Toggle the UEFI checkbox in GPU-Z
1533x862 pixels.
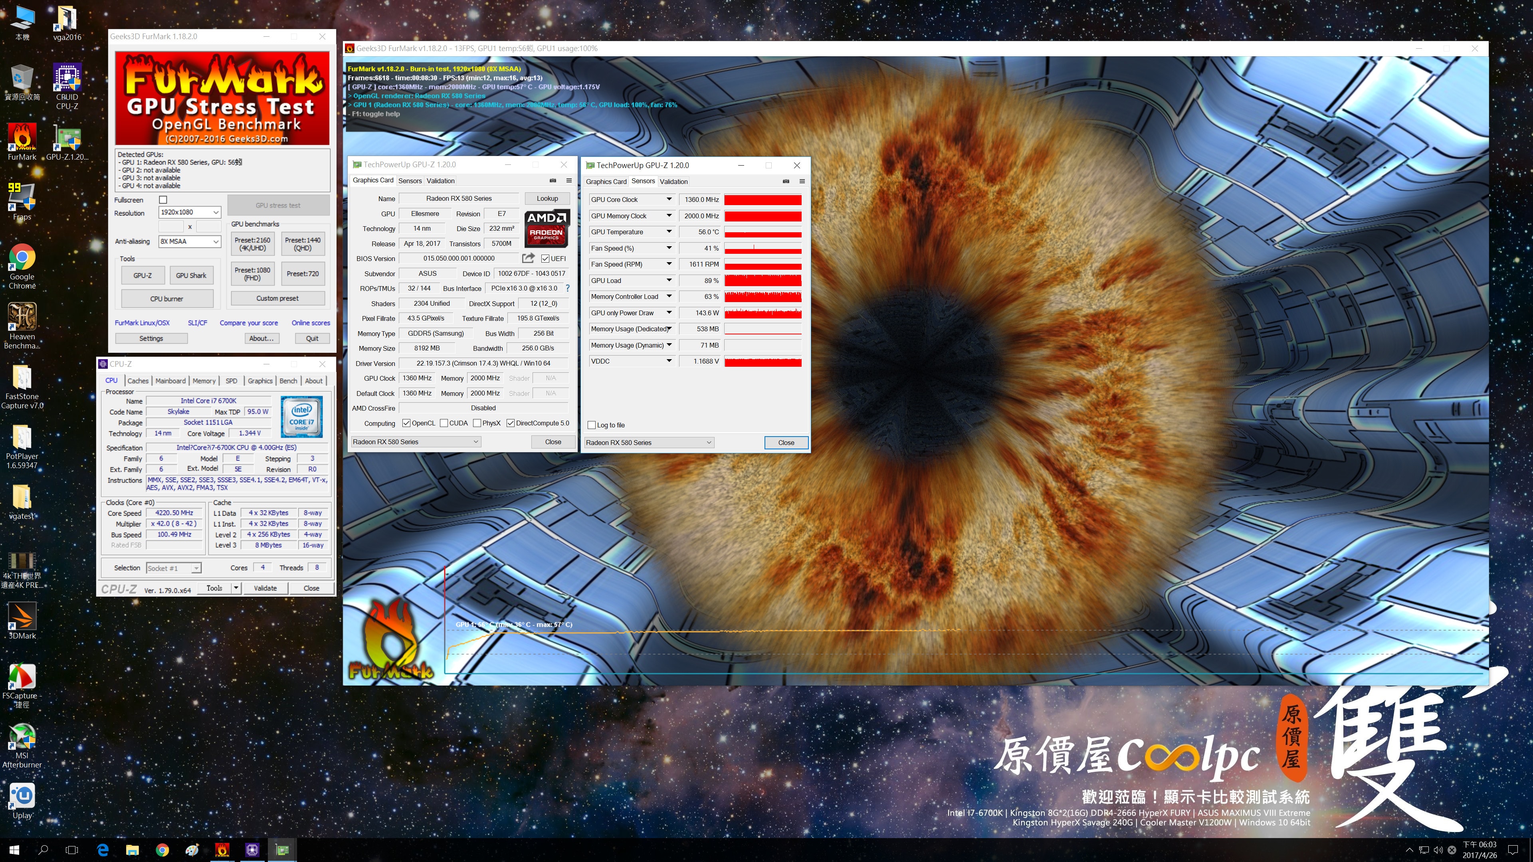click(545, 258)
